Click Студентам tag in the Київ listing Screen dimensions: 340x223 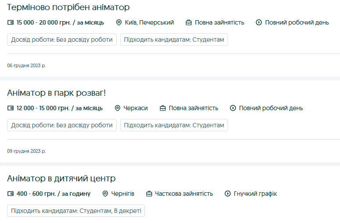point(174,40)
